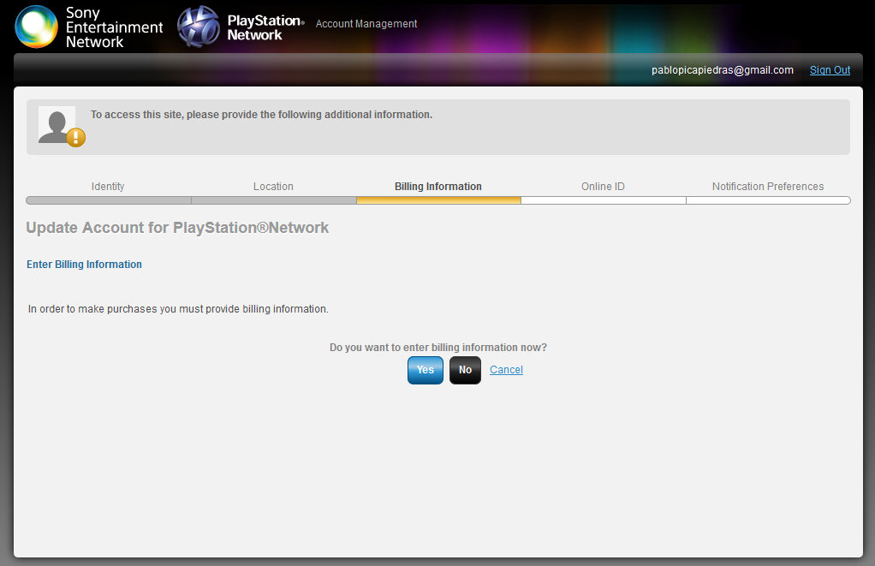Select the PlayStation swirl emblem
This screenshot has width=875, height=566.
[x=199, y=25]
